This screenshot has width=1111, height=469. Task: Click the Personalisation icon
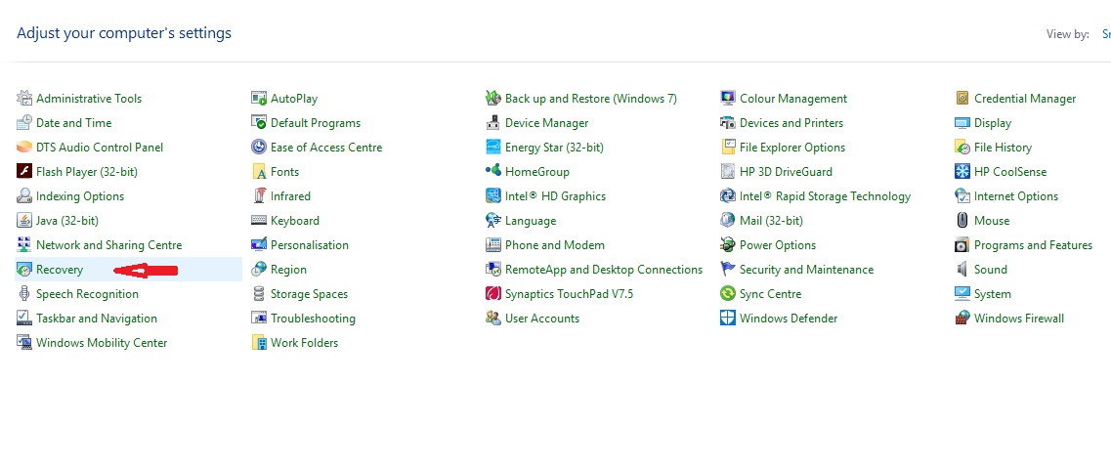[259, 245]
